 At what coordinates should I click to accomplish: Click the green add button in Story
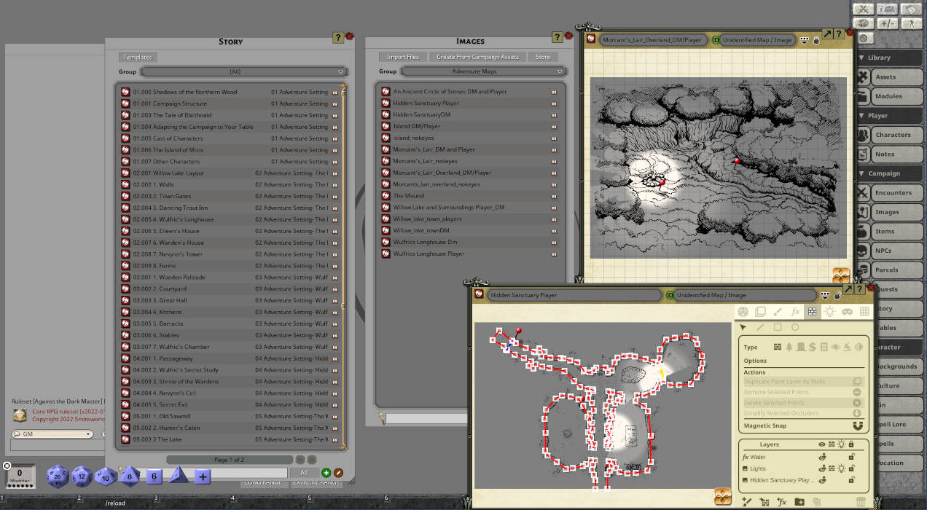click(x=326, y=473)
